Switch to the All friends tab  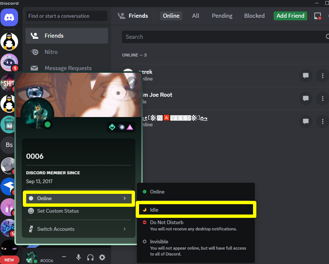pos(195,16)
